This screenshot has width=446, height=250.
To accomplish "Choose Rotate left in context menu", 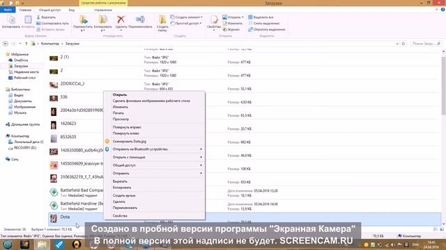I will click(x=154, y=133).
